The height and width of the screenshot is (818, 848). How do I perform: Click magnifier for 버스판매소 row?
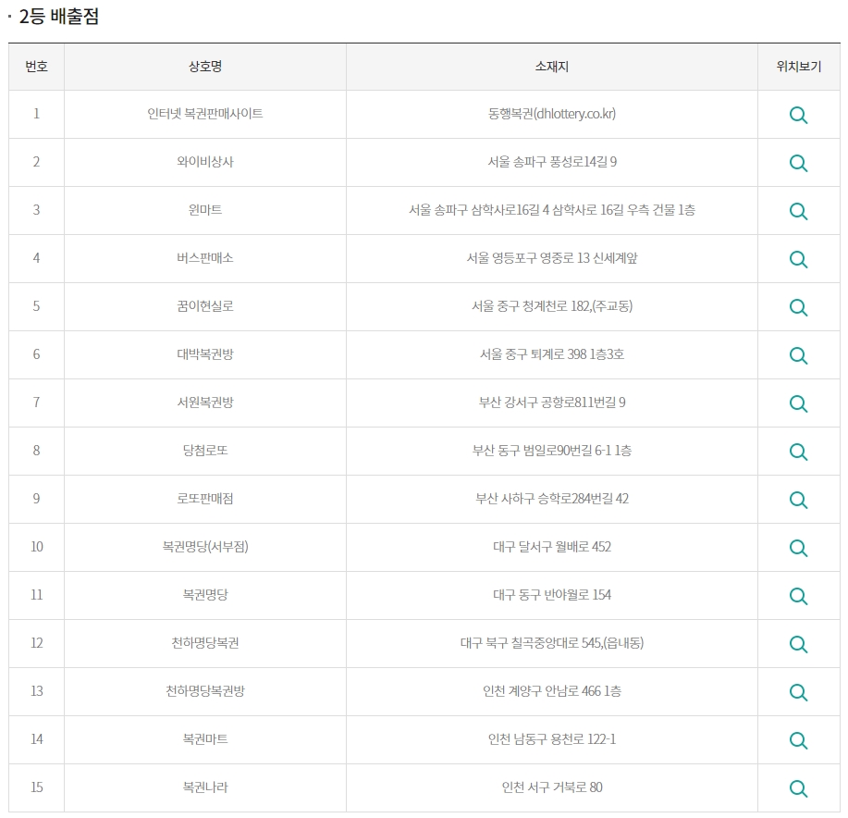click(798, 259)
